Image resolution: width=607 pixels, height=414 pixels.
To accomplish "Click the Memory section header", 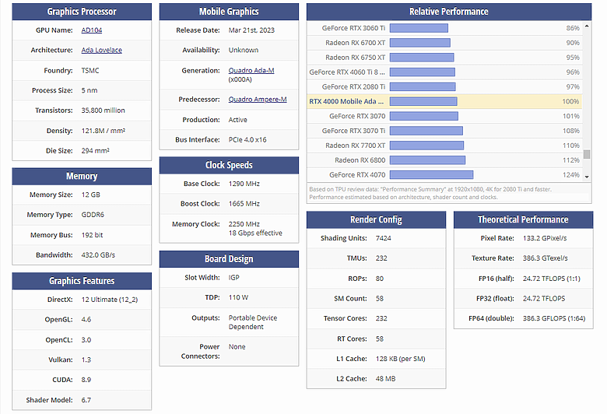I will click(x=82, y=176).
